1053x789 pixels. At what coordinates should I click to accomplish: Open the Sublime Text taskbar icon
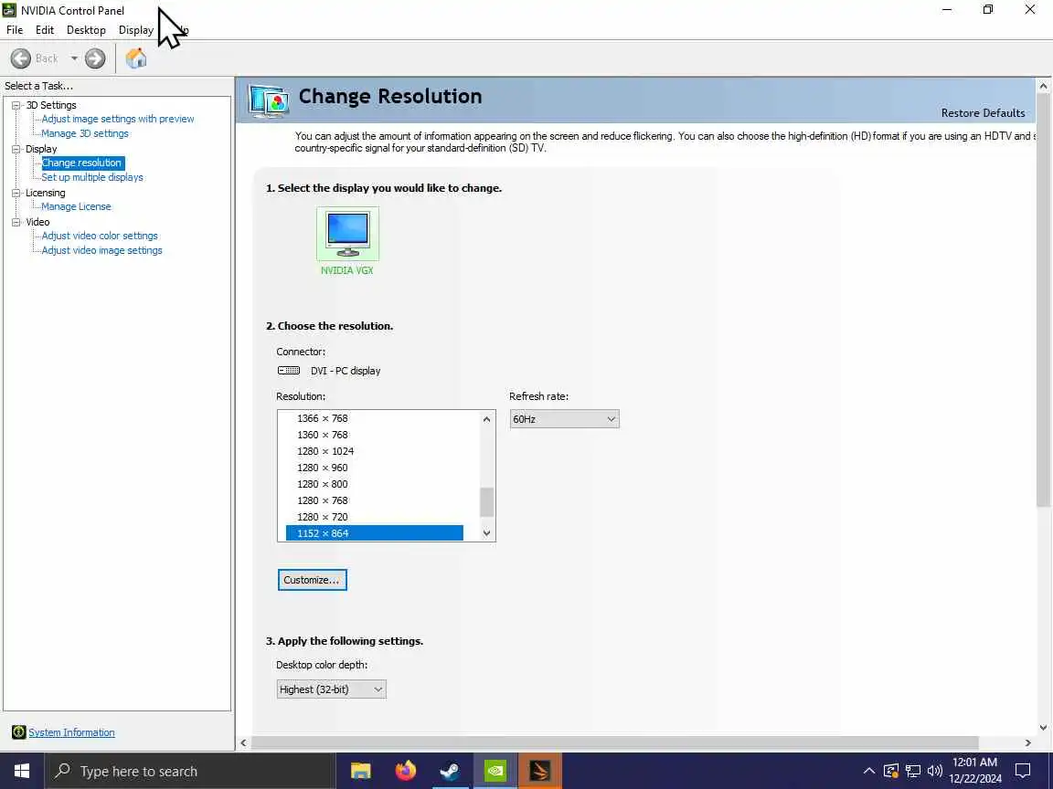(x=540, y=771)
